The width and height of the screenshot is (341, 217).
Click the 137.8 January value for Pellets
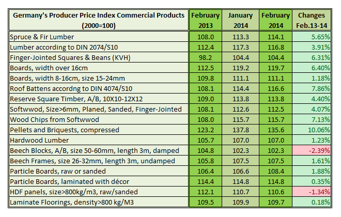coord(240,130)
